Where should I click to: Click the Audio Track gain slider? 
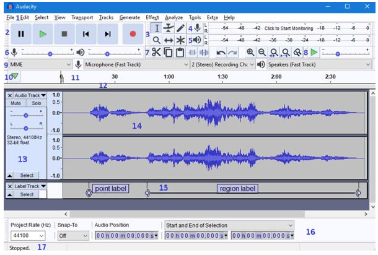coord(26,115)
